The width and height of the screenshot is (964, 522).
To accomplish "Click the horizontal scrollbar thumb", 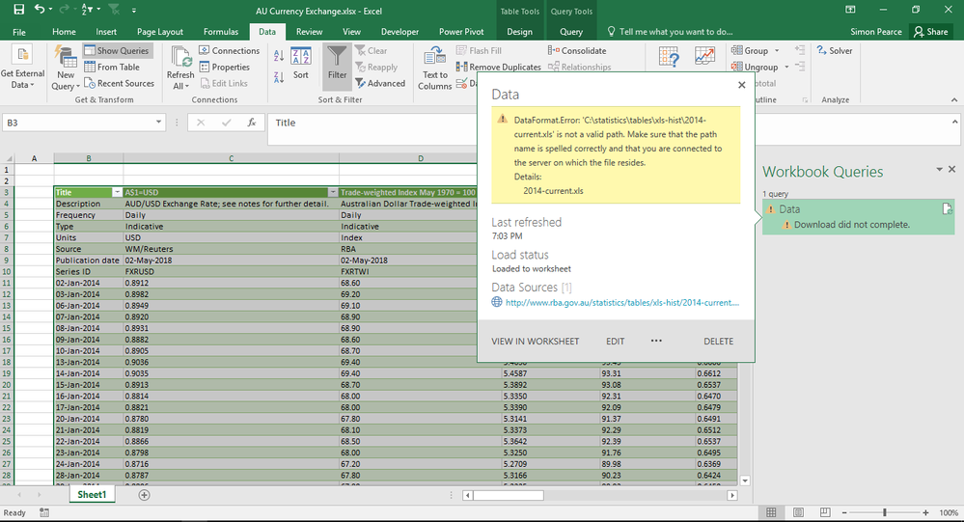I will (508, 495).
